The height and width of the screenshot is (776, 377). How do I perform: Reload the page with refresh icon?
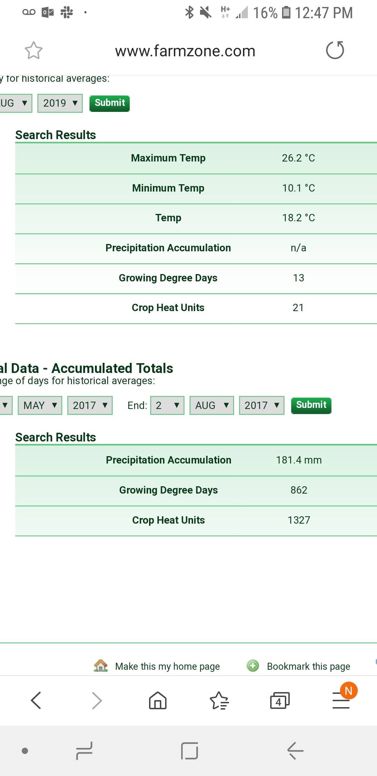(335, 50)
